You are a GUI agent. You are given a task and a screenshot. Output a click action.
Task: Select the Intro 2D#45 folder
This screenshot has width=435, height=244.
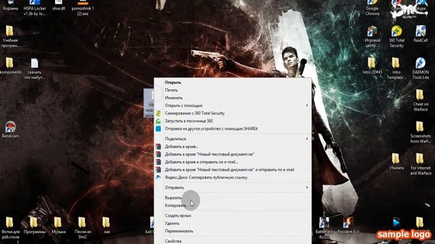372,66
